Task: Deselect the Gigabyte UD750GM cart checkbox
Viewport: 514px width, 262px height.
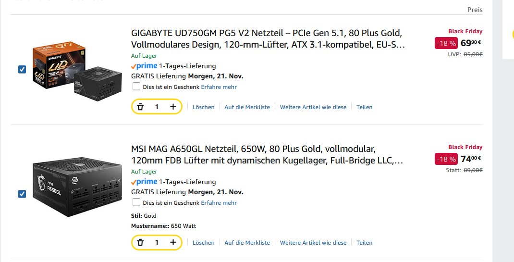Action: tap(22, 70)
